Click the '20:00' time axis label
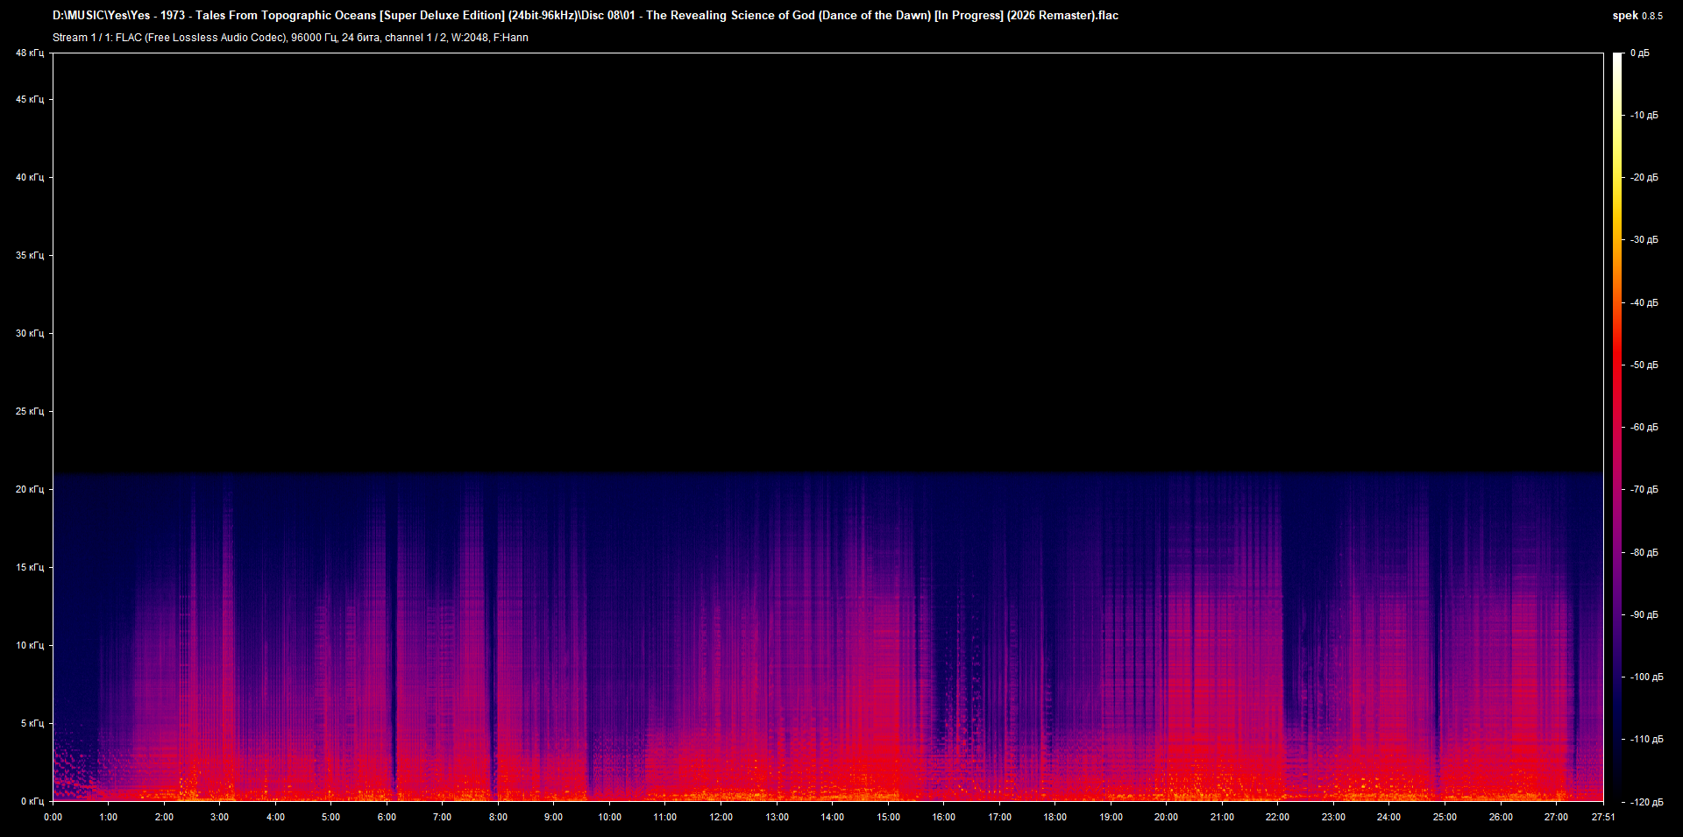1683x837 pixels. click(1166, 817)
